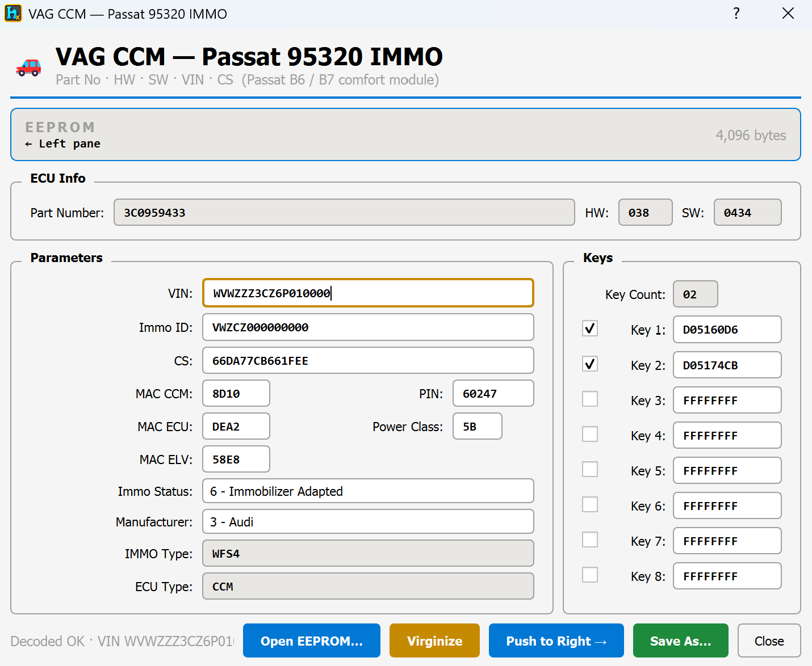This screenshot has height=666, width=812.
Task: Select the MAC ELV field
Action: click(236, 459)
